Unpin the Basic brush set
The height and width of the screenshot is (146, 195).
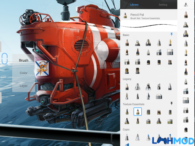[172, 34]
